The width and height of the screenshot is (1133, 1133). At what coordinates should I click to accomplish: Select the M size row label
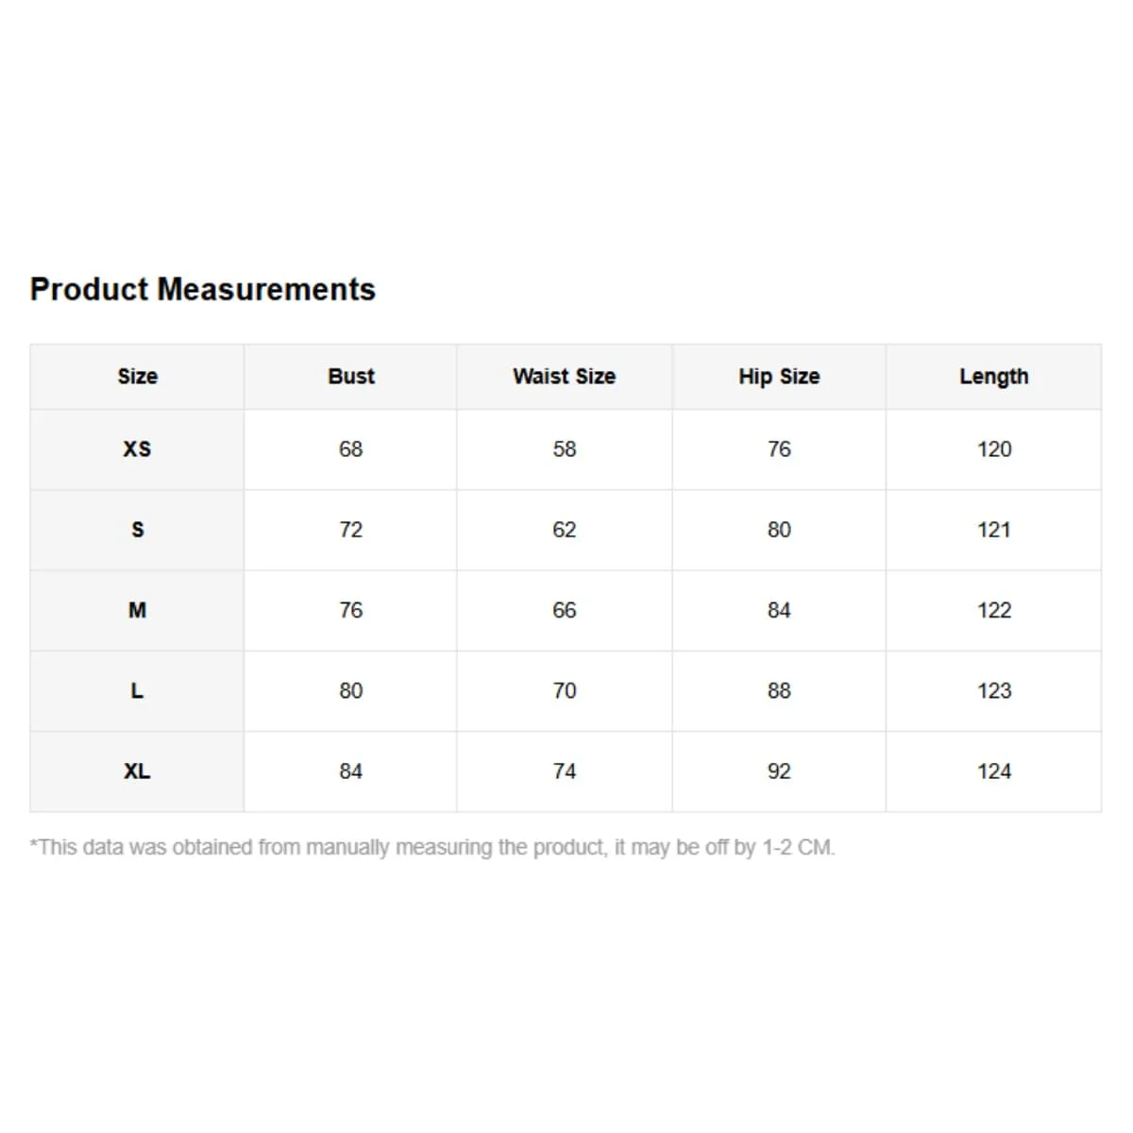coord(137,610)
